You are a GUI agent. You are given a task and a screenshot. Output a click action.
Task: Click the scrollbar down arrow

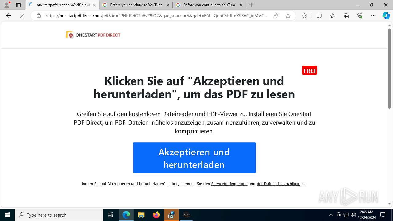[x=389, y=204]
